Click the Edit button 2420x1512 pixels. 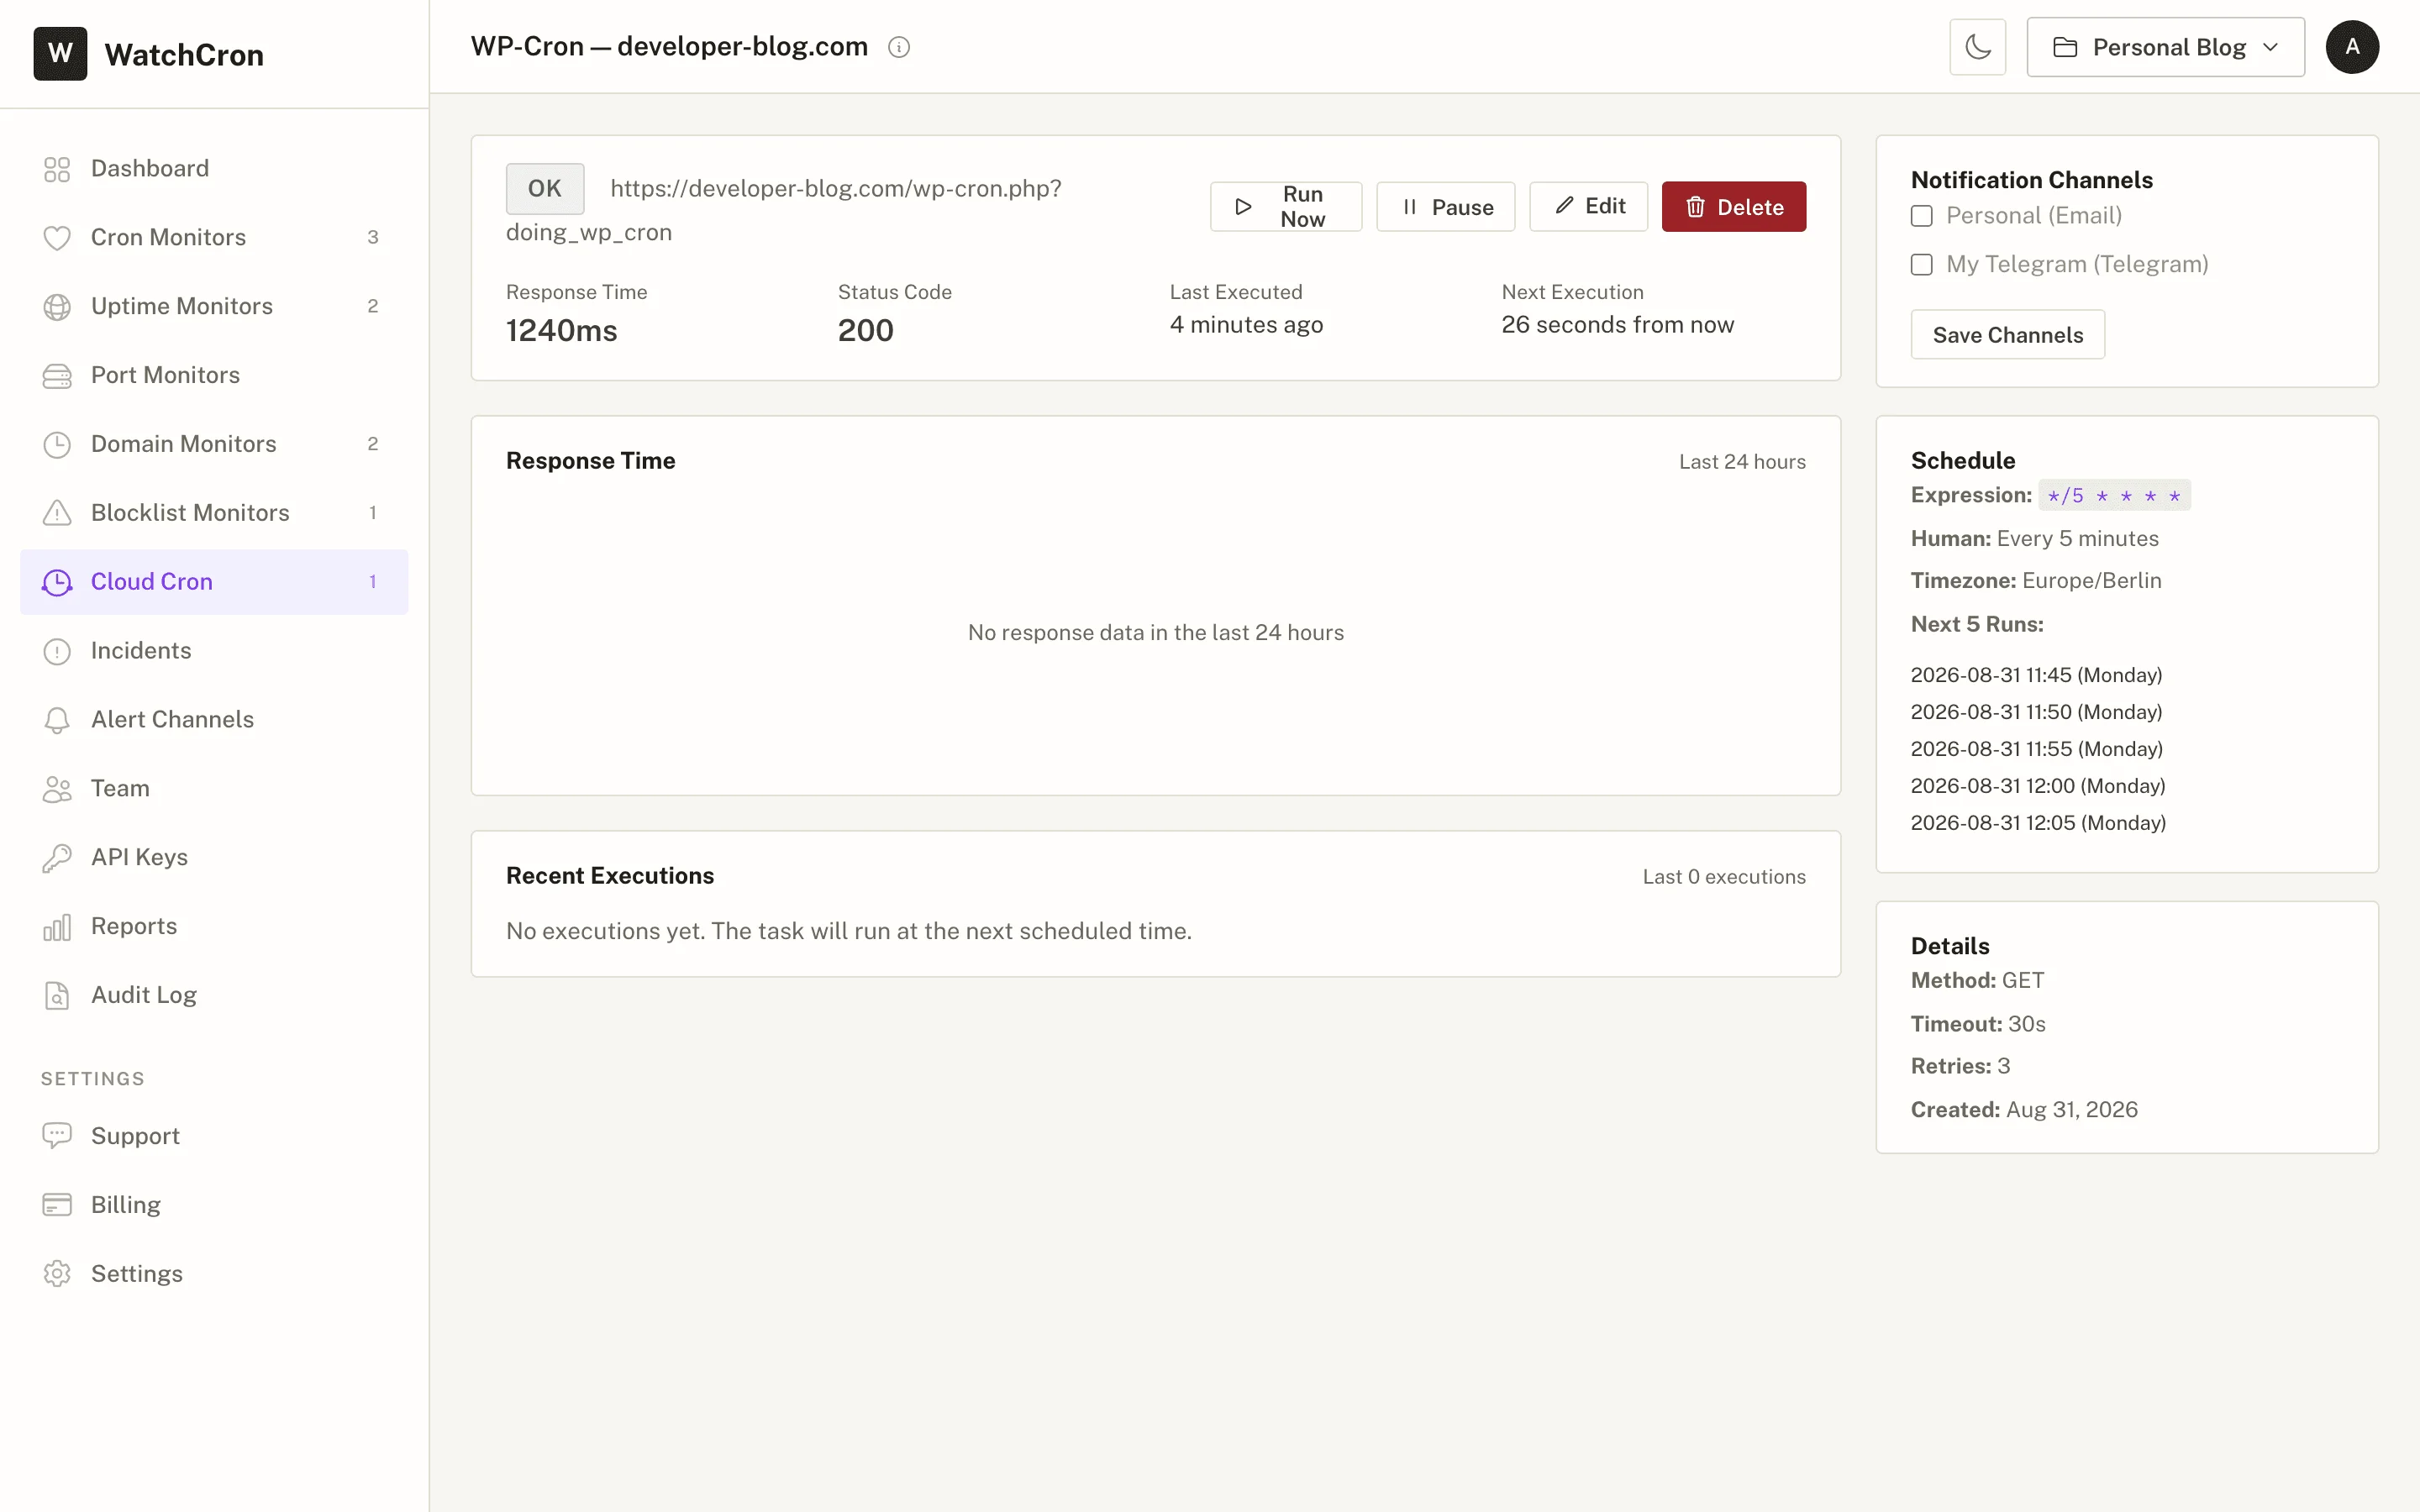(1588, 207)
